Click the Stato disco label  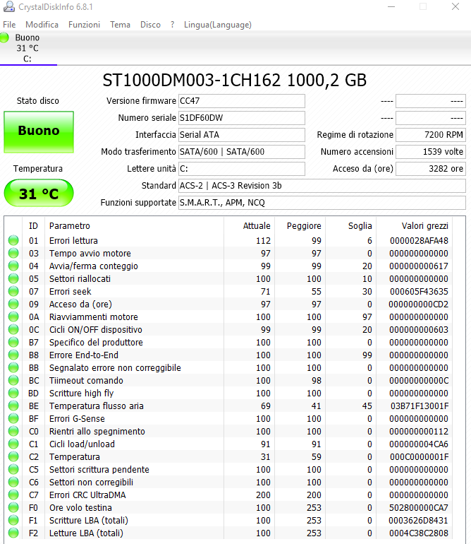coord(38,101)
